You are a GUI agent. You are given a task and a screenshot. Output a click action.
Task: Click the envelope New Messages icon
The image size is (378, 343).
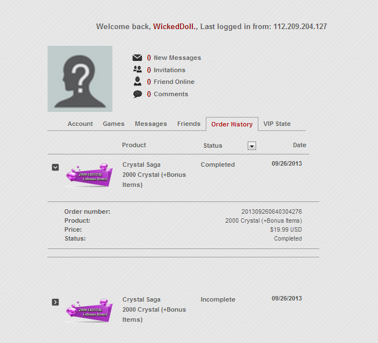click(x=137, y=58)
